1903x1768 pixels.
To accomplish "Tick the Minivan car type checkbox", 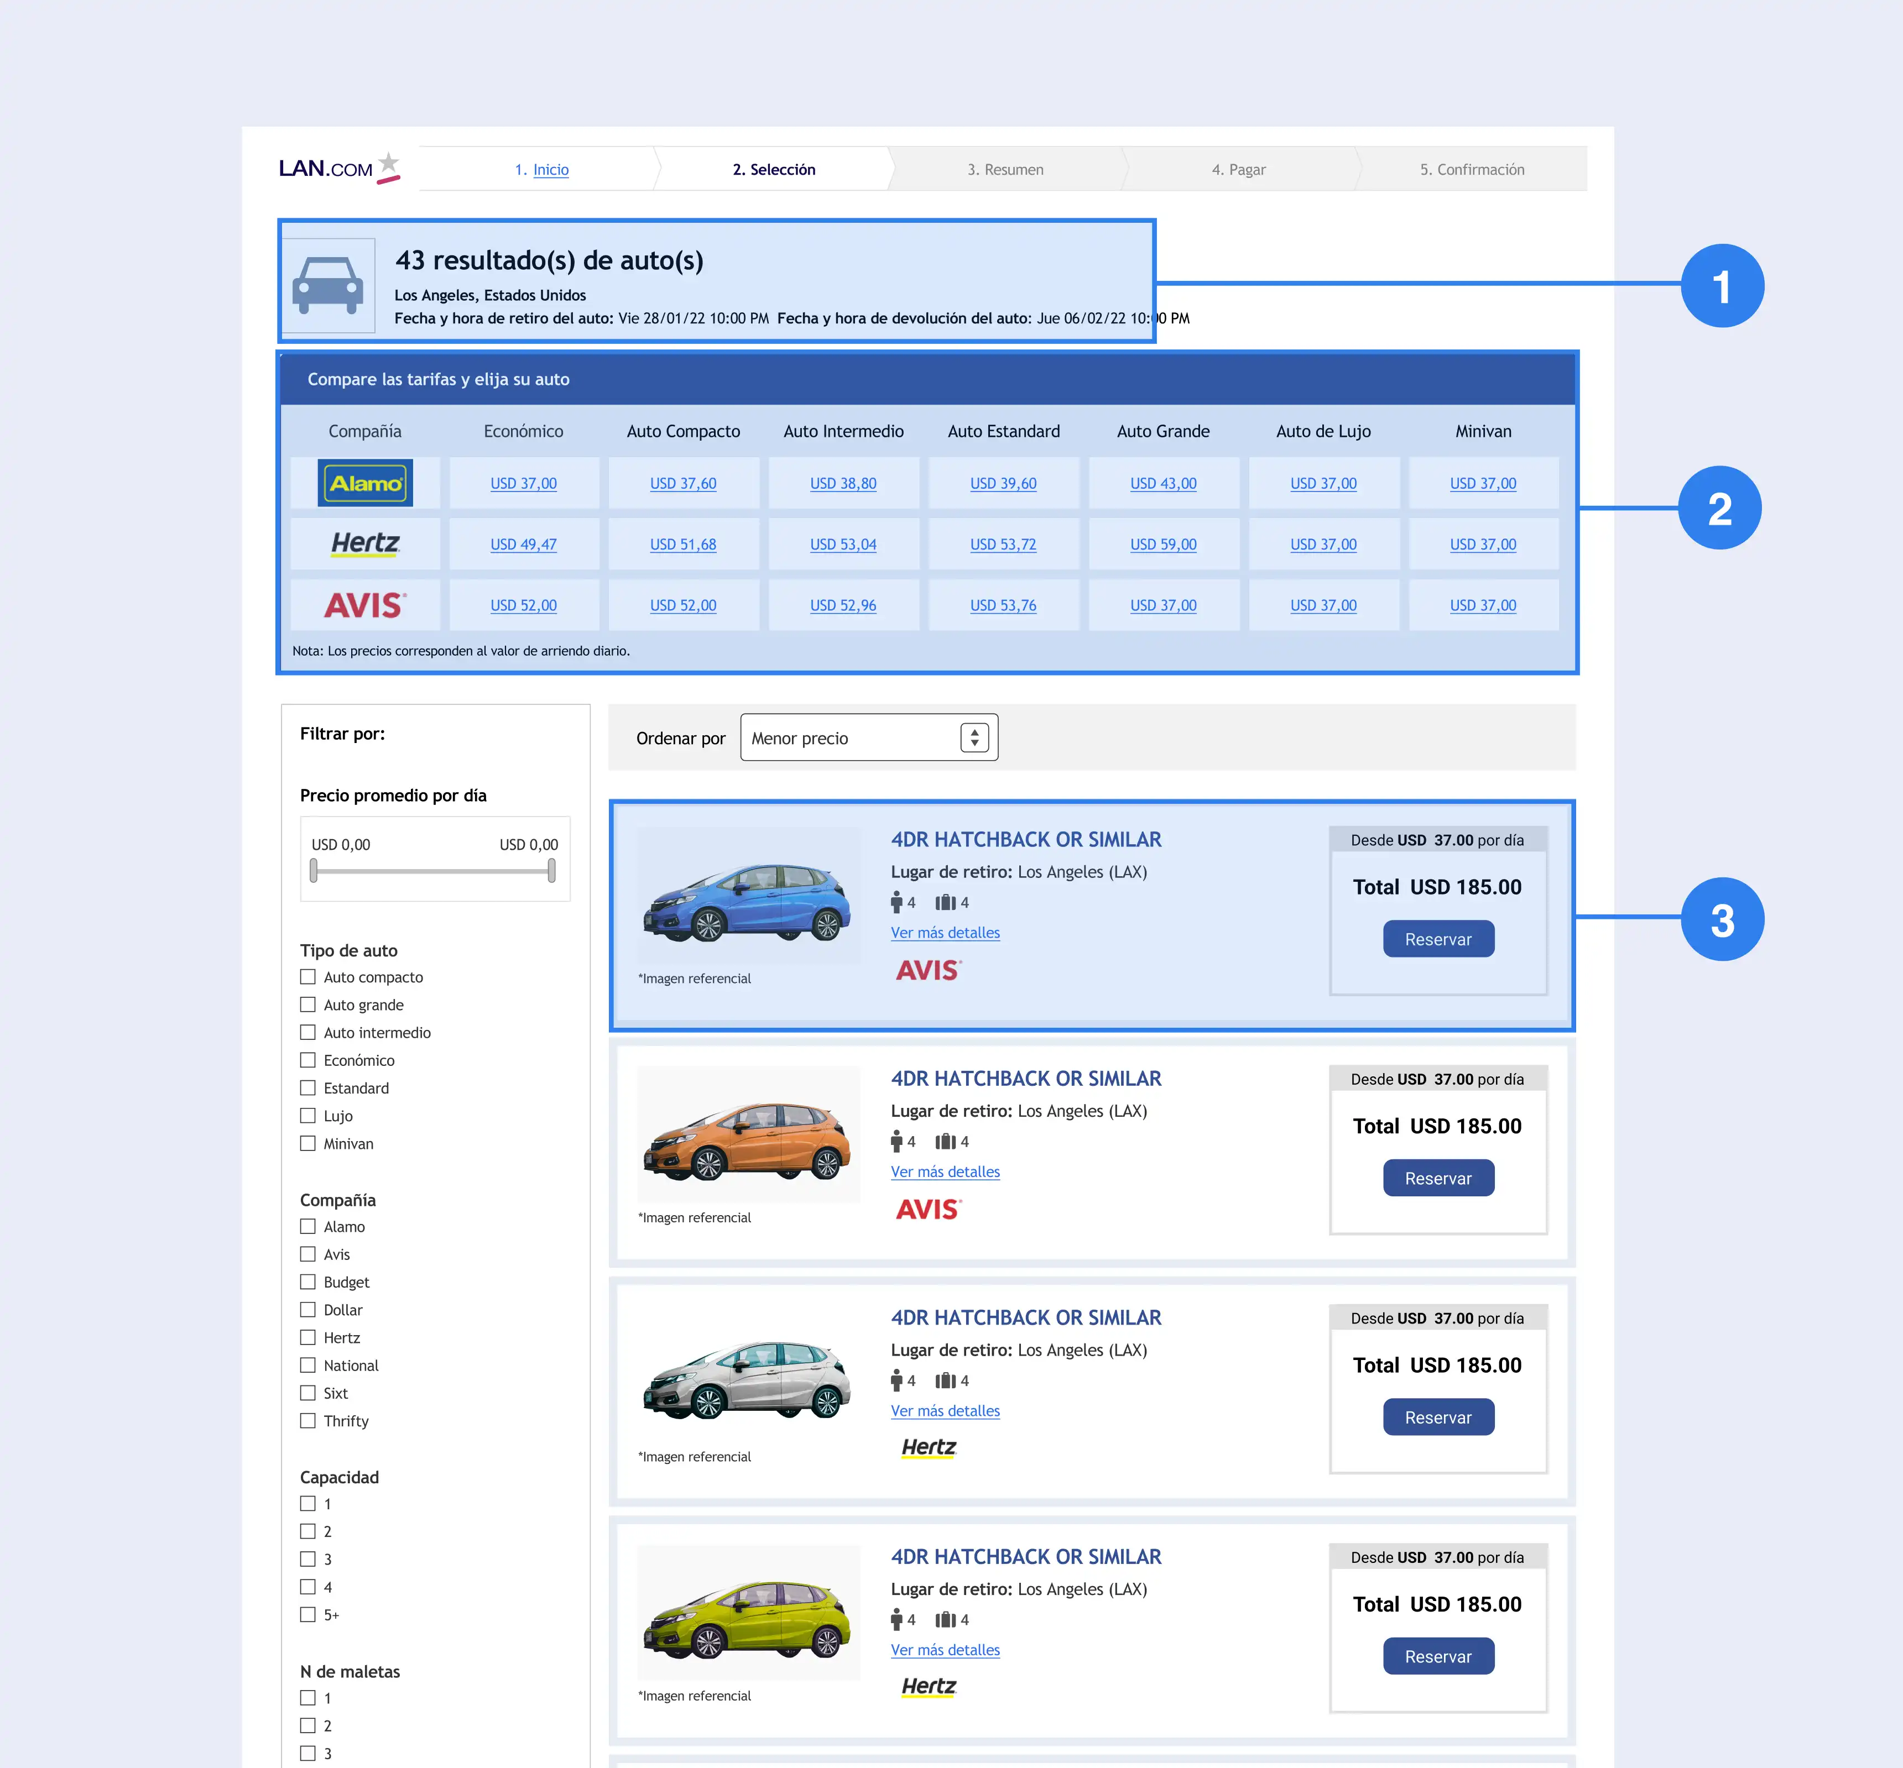I will tap(308, 1143).
